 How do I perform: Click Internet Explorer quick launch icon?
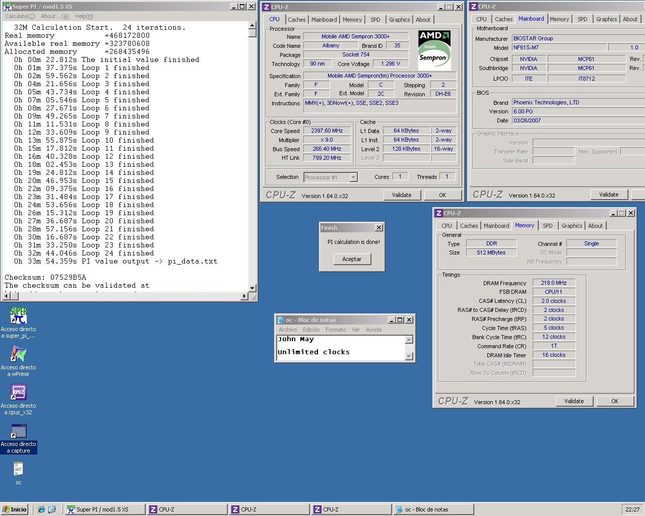(41, 509)
